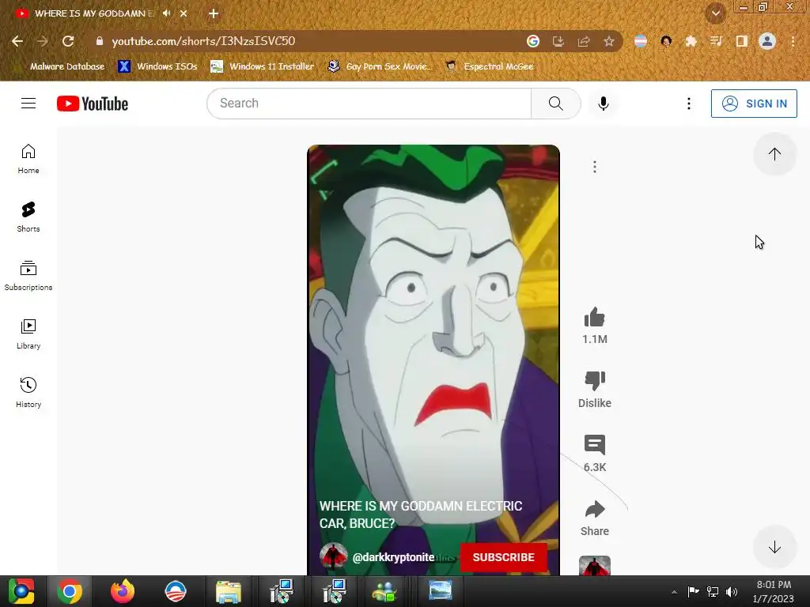Viewport: 810px width, 607px height.
Task: Open volume control in system tray
Action: point(732,592)
